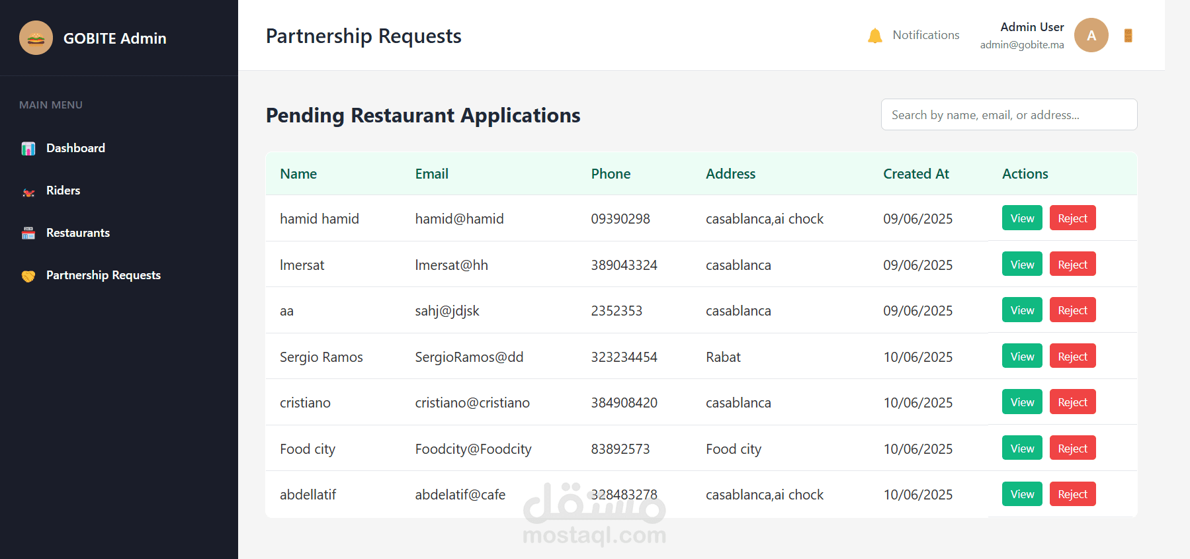Focus the search by name field
Viewport: 1190px width, 559px height.
[1009, 114]
